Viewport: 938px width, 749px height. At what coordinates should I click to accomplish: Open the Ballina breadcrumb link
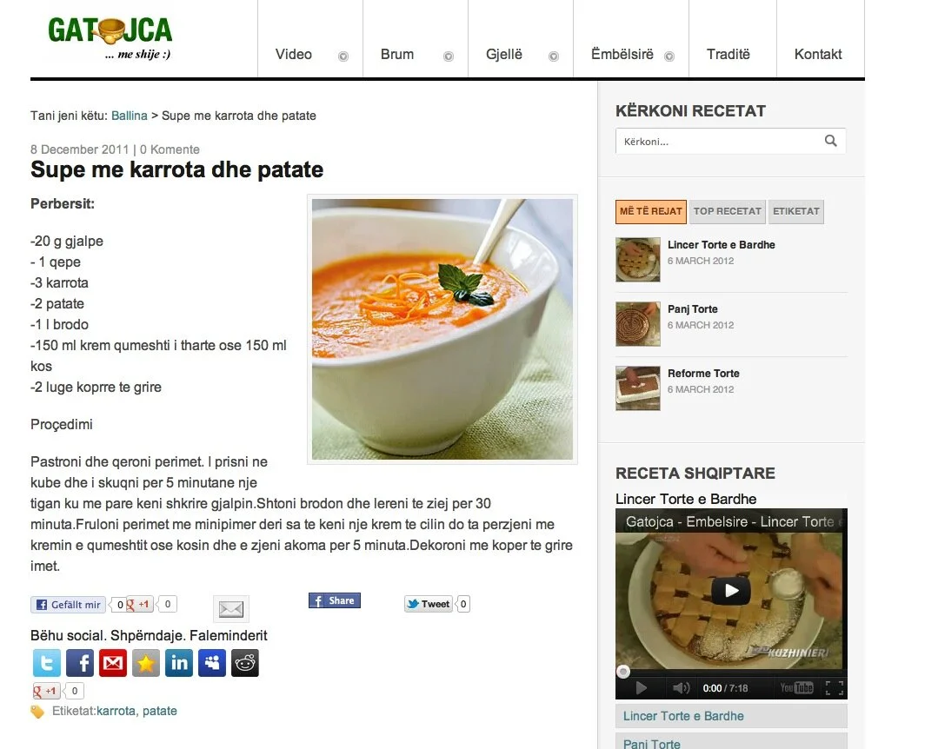pos(130,116)
